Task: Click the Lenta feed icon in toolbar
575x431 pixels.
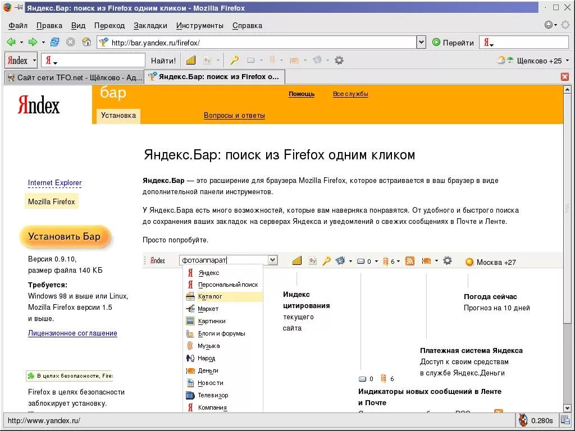Action: click(x=272, y=59)
